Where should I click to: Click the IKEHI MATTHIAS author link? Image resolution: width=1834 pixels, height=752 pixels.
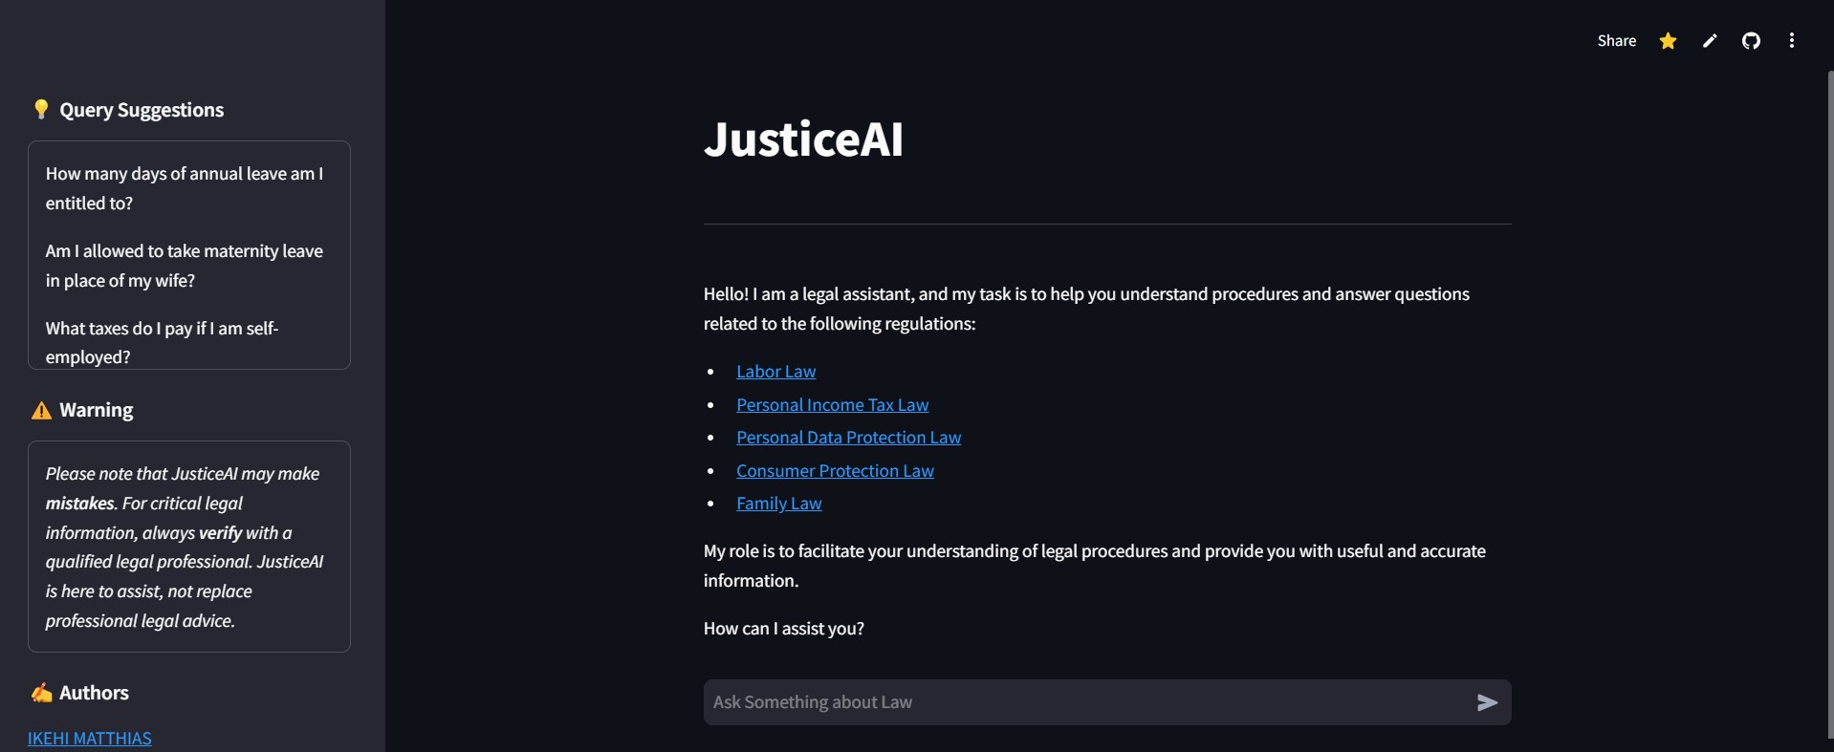[x=90, y=739]
